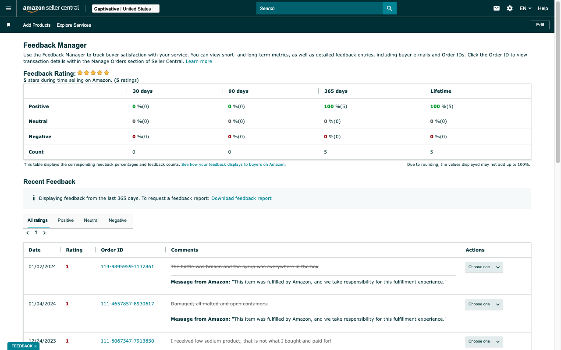Click the Damaged, all malted comment
This screenshot has width=561, height=350.
(x=220, y=304)
